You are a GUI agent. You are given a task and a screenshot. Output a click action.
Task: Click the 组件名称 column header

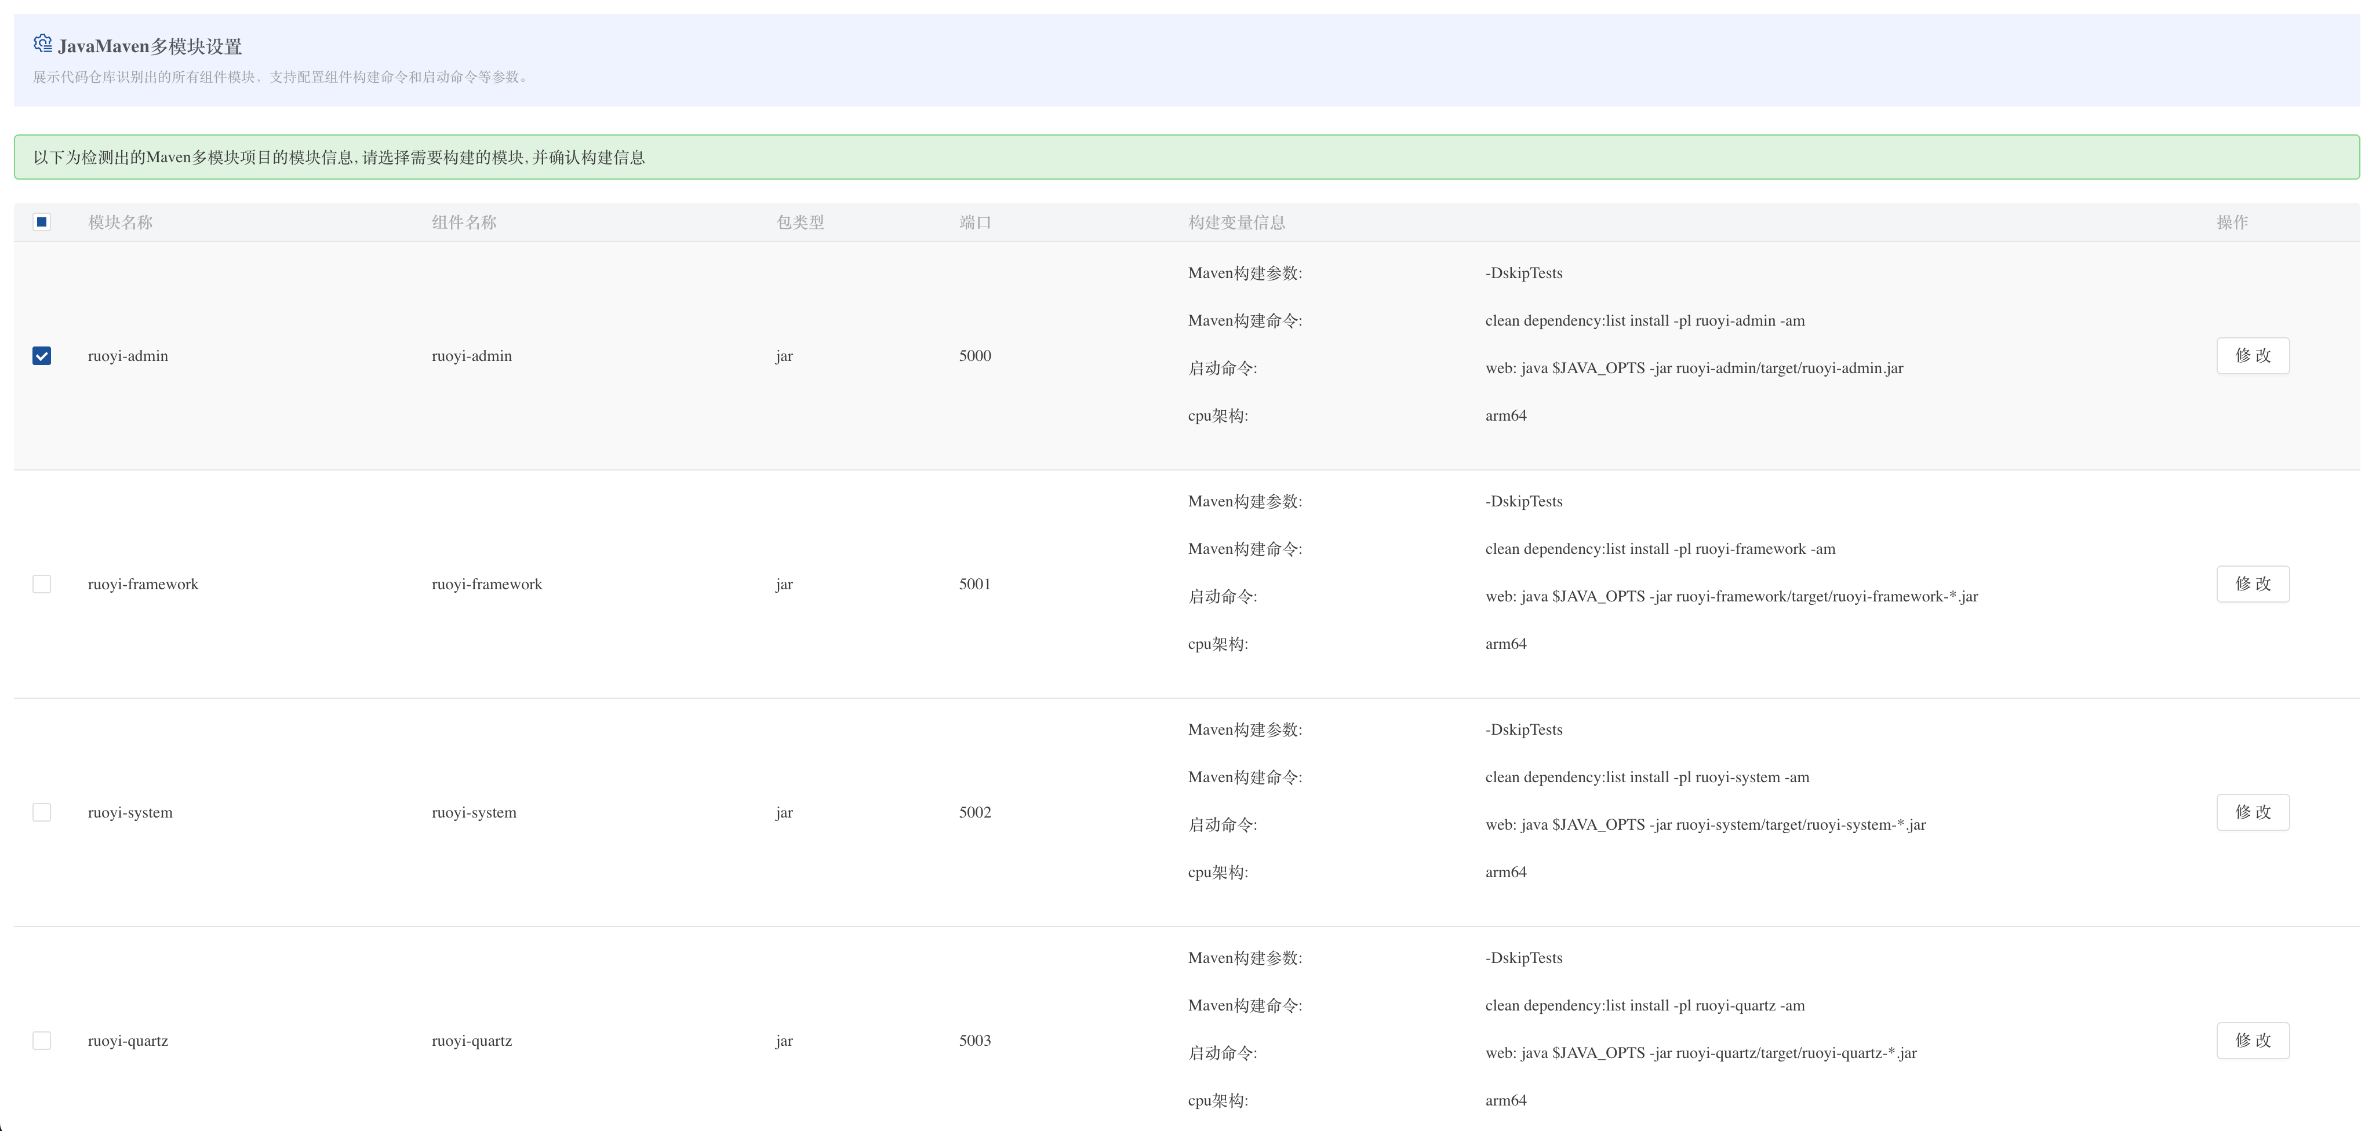pos(464,222)
